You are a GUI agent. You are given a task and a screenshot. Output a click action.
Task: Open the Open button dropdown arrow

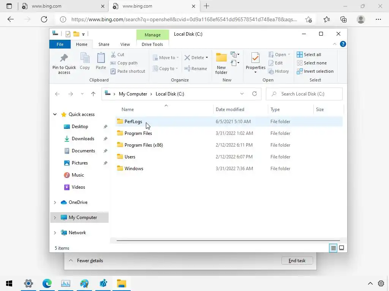(x=289, y=55)
